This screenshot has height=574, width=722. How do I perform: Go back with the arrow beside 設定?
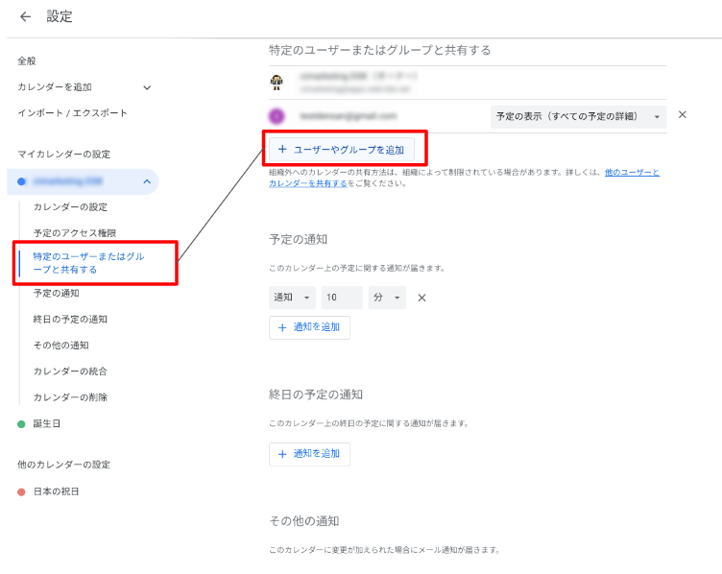coord(25,17)
